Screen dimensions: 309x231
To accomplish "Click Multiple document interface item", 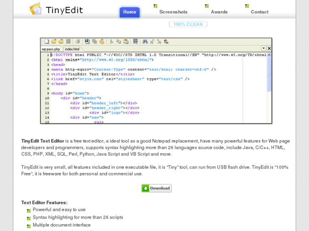I will [62, 225].
